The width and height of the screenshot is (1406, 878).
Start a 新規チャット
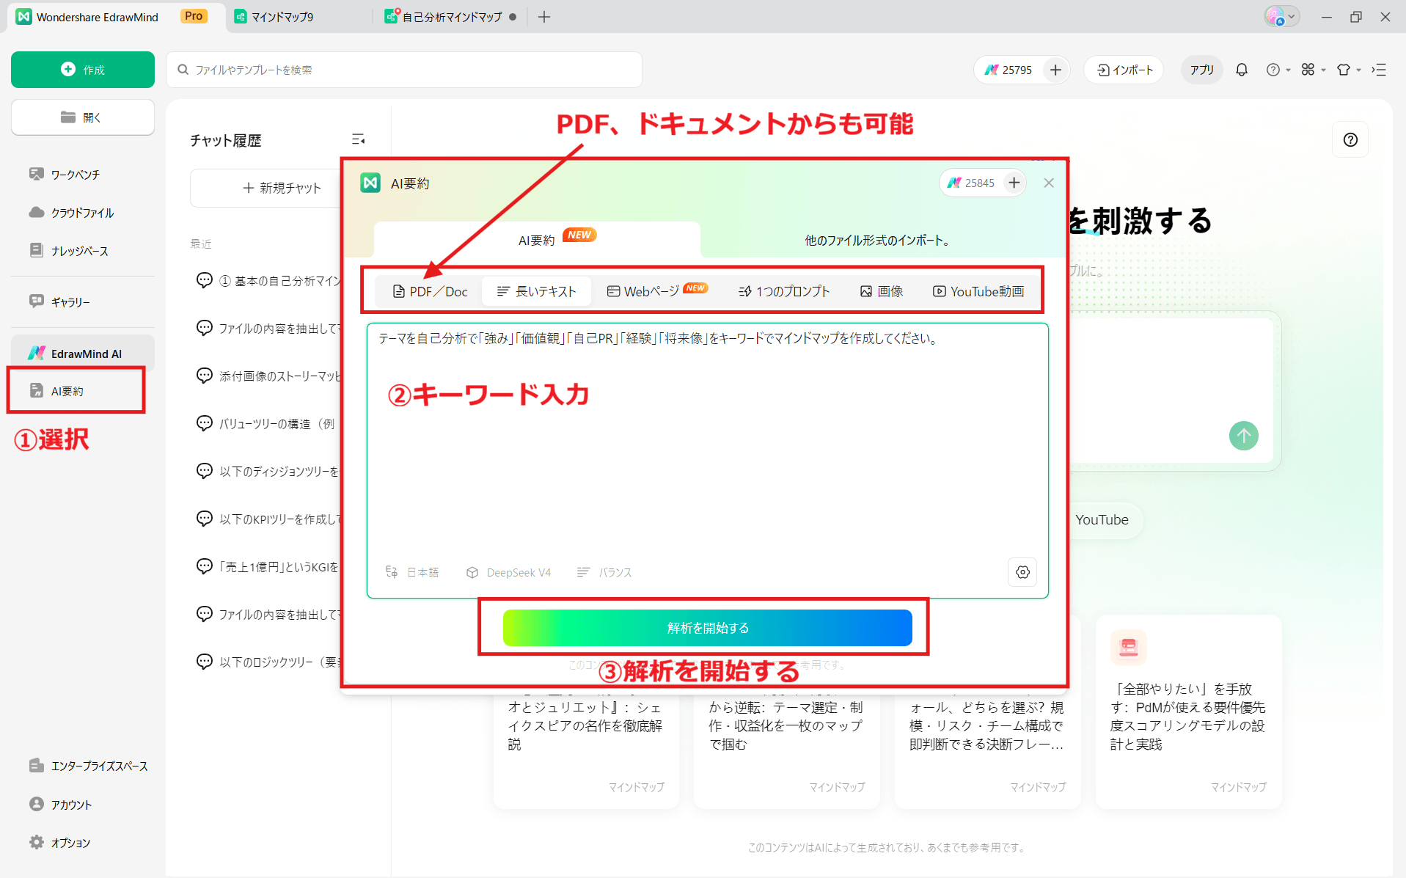coord(282,188)
